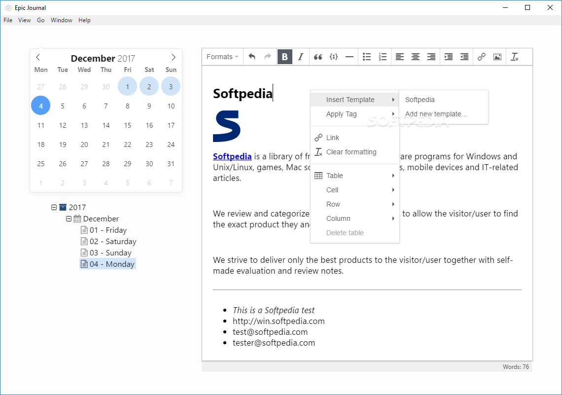Expand the Cell submenu
The width and height of the screenshot is (562, 395).
coord(355,190)
